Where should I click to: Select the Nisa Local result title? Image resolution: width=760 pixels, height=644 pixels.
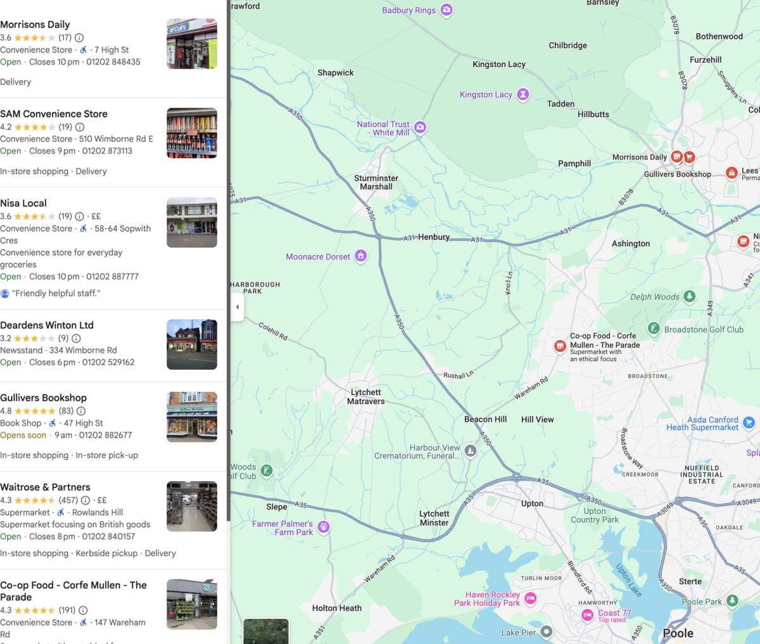23,203
